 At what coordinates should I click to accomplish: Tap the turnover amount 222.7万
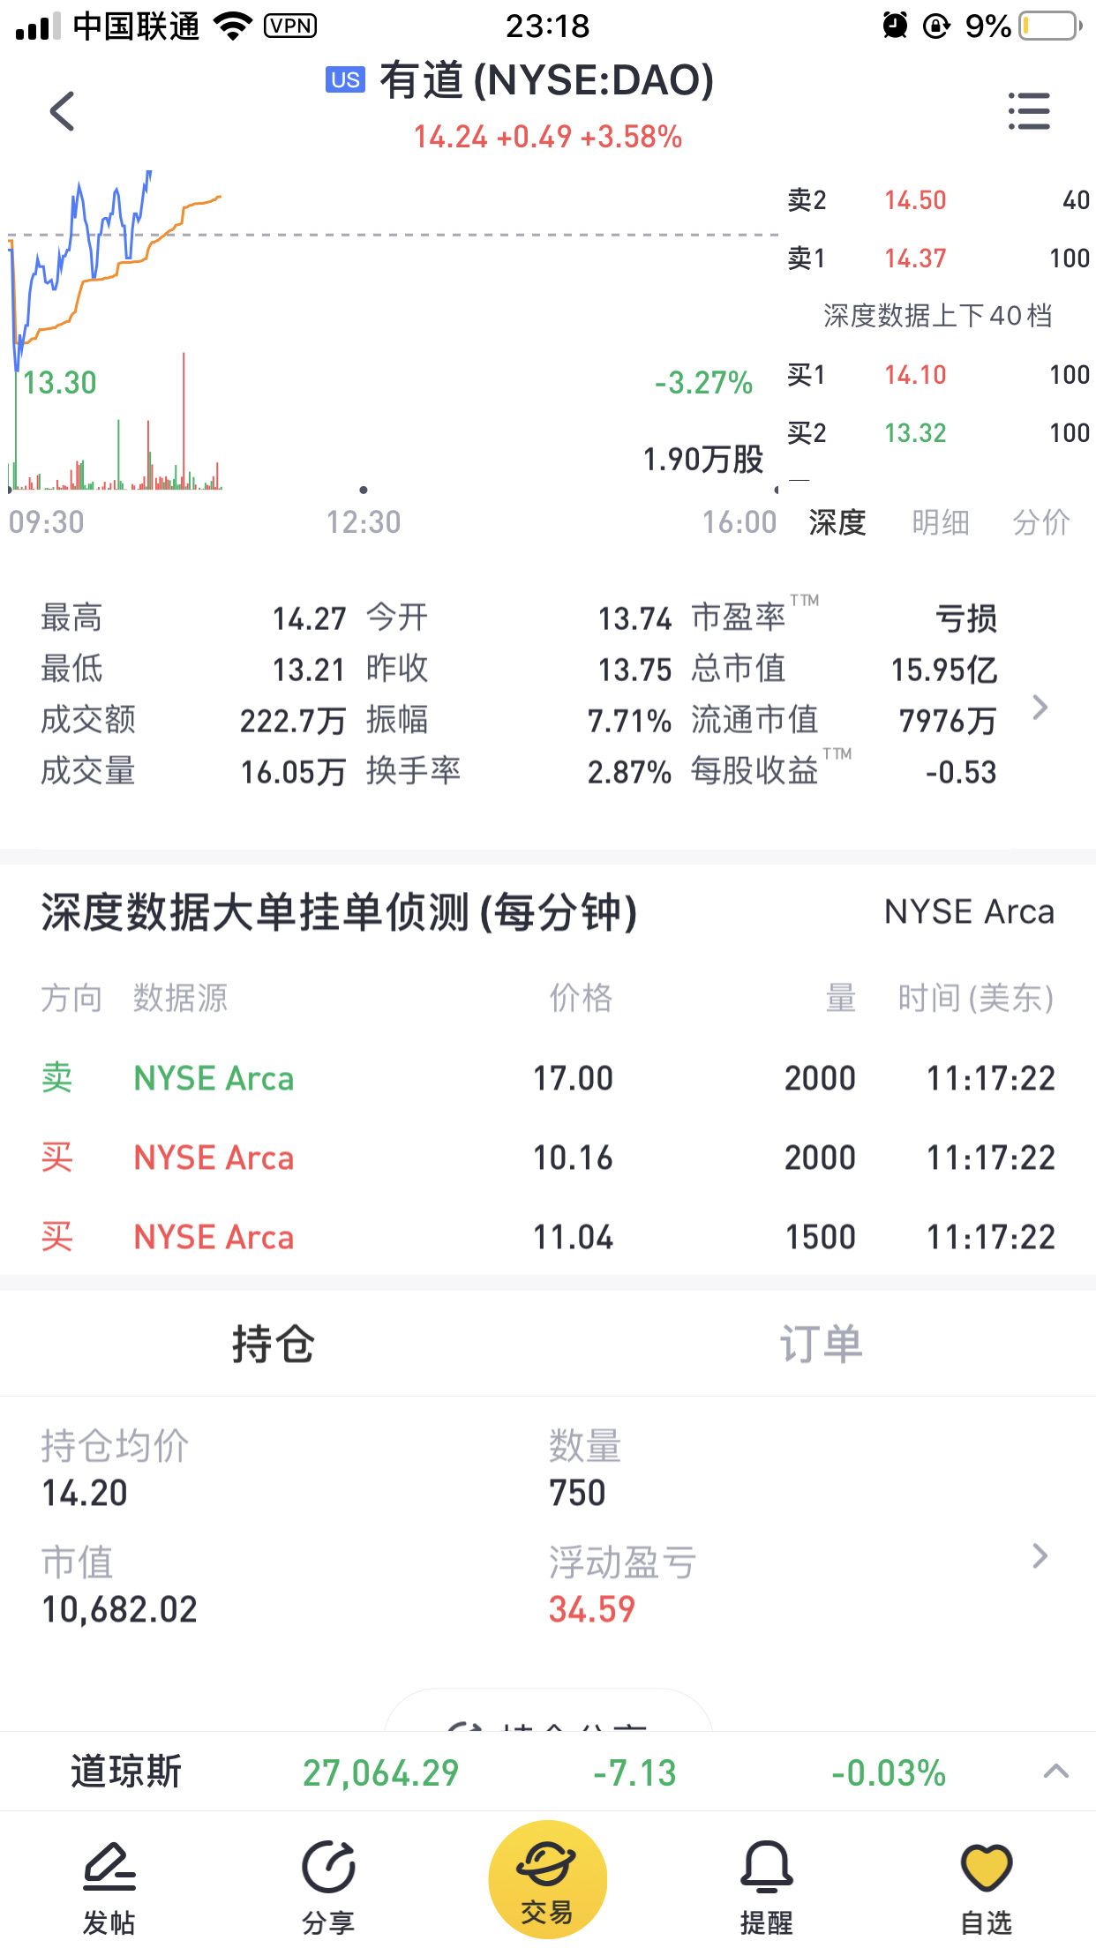point(293,721)
